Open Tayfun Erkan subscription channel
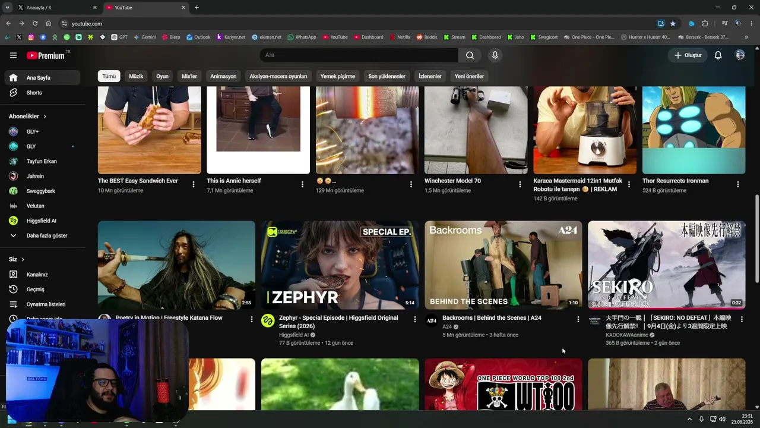Image resolution: width=760 pixels, height=428 pixels. [x=42, y=161]
